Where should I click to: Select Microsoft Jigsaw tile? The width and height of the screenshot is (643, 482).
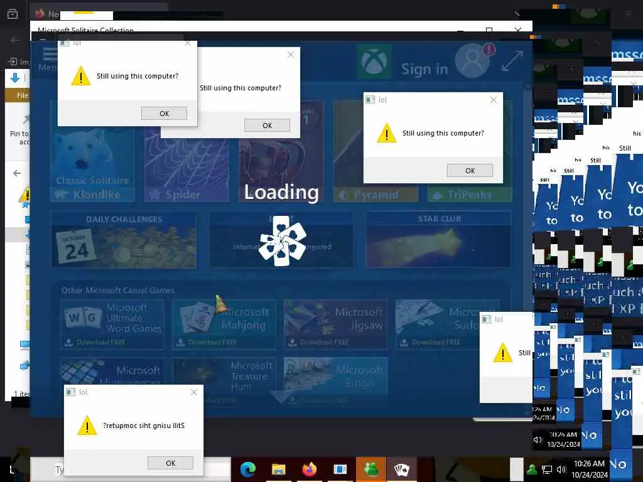[x=335, y=324]
